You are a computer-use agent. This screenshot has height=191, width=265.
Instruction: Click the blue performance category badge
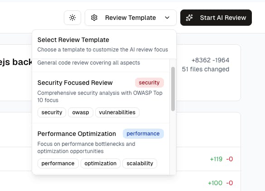pos(143,134)
